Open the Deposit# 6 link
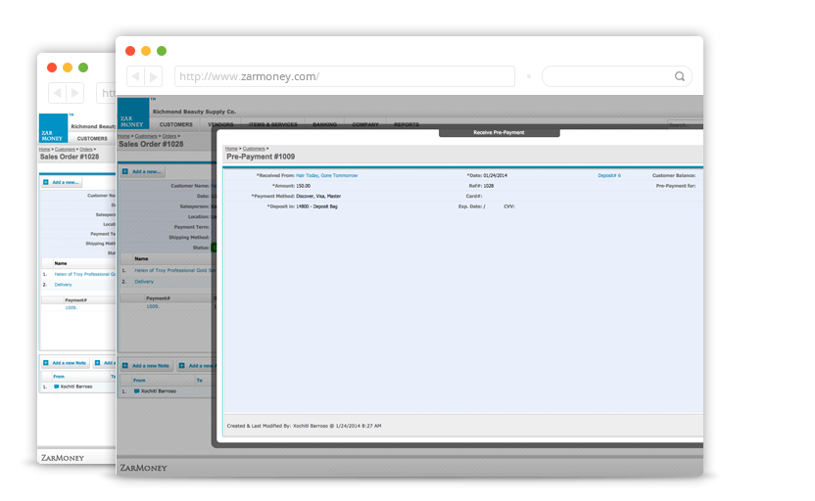815x501 pixels. (609, 175)
